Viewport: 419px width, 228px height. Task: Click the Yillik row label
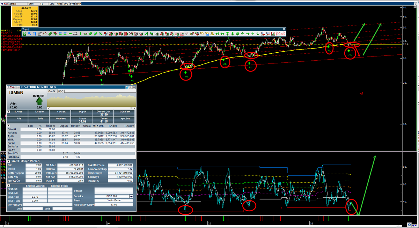click(10, 139)
